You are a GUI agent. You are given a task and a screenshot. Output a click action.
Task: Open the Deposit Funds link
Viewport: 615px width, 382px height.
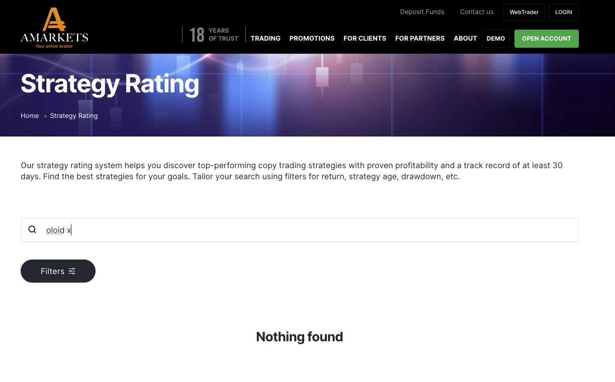[422, 12]
